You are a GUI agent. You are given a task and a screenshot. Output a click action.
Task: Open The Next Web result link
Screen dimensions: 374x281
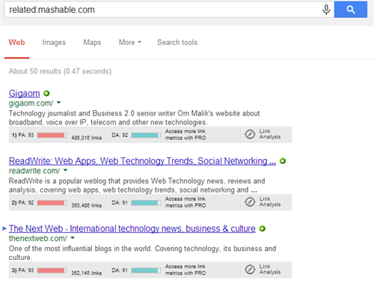coord(132,229)
